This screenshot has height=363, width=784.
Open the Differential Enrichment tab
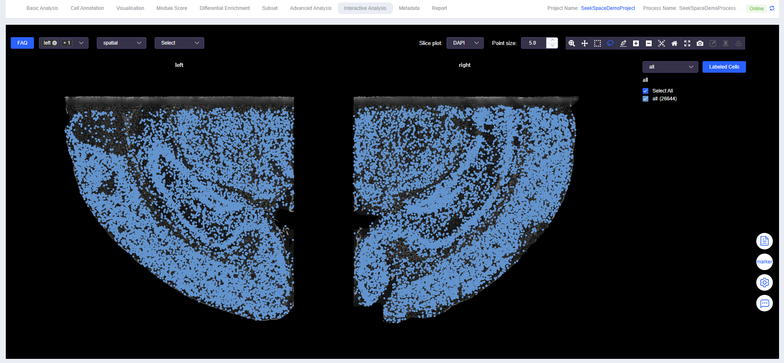[x=225, y=8]
